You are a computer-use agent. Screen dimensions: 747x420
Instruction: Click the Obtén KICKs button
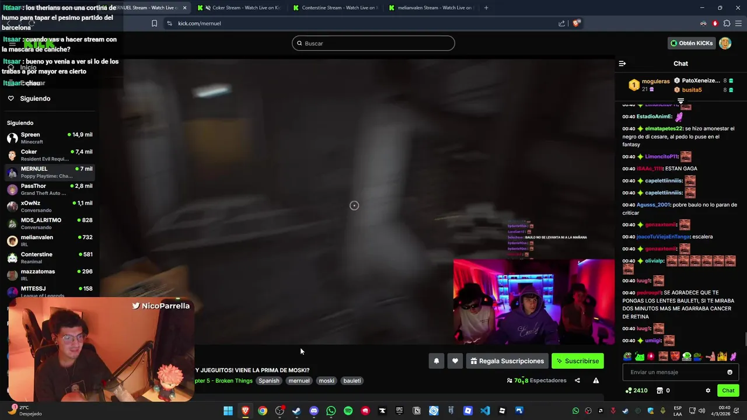[x=692, y=43]
